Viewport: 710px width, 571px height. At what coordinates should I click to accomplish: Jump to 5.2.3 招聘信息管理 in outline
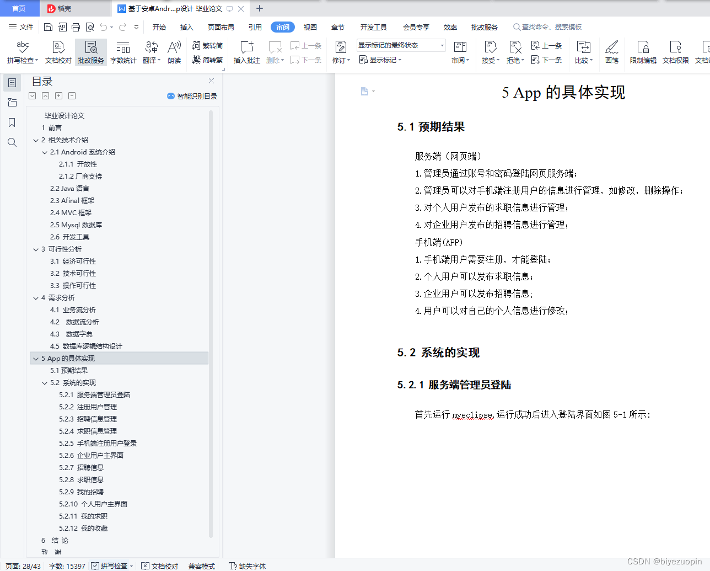88,419
